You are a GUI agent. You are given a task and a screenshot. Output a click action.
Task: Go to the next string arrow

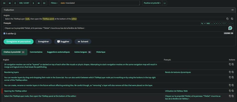point(33,3)
